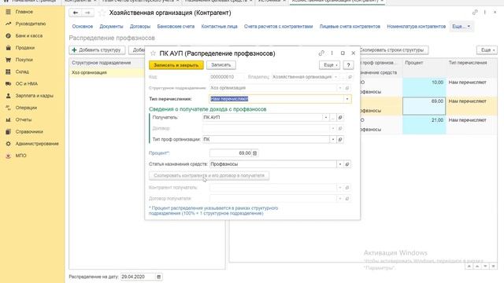Expand Тип перечисления dropdown list
The width and height of the screenshot is (504, 283).
(347, 99)
